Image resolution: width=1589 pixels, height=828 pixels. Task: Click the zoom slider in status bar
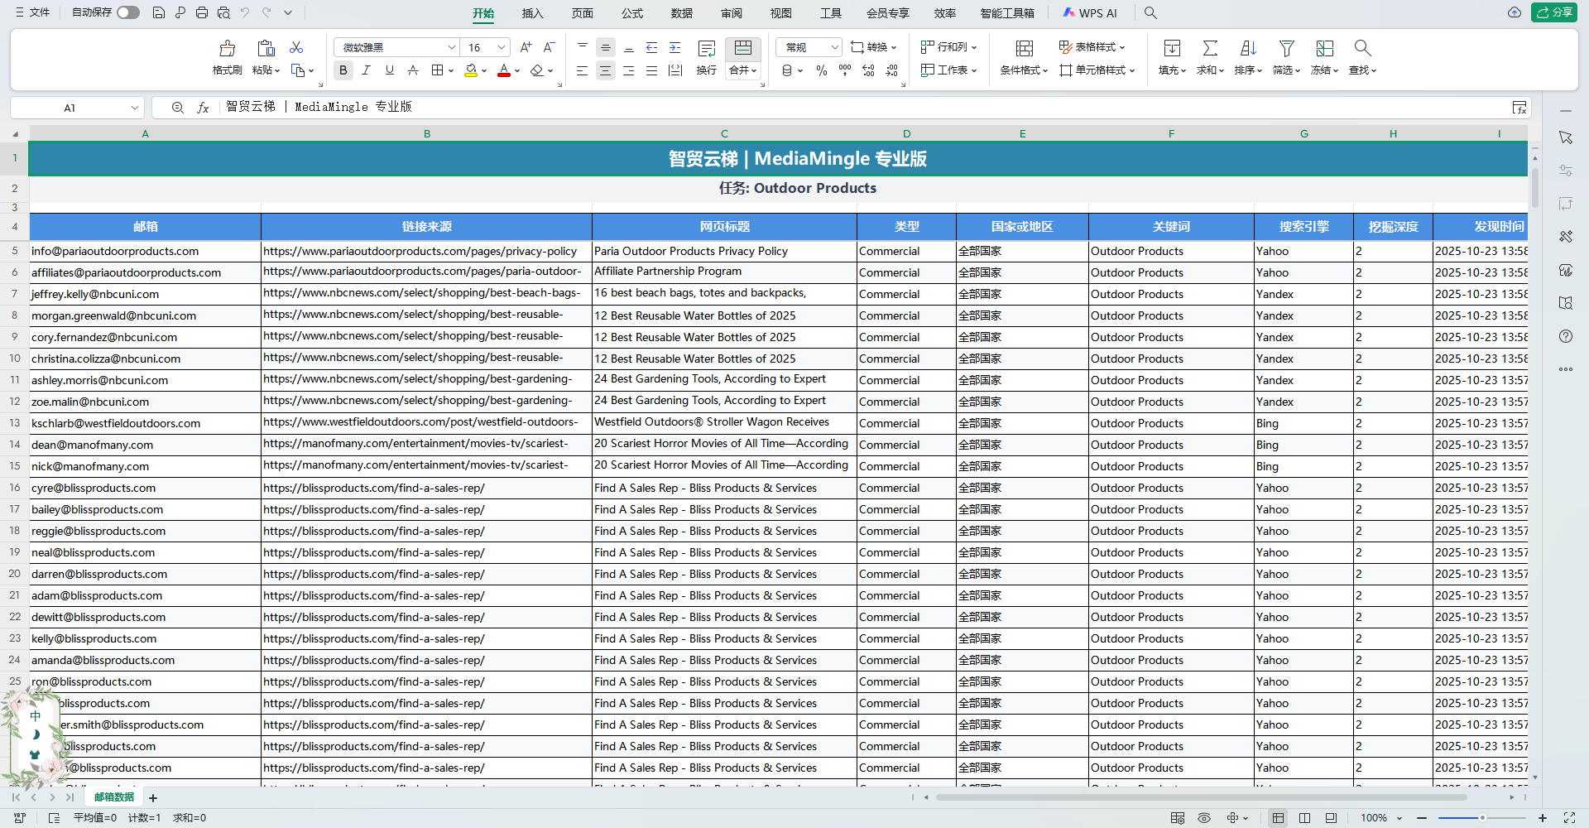tap(1481, 818)
